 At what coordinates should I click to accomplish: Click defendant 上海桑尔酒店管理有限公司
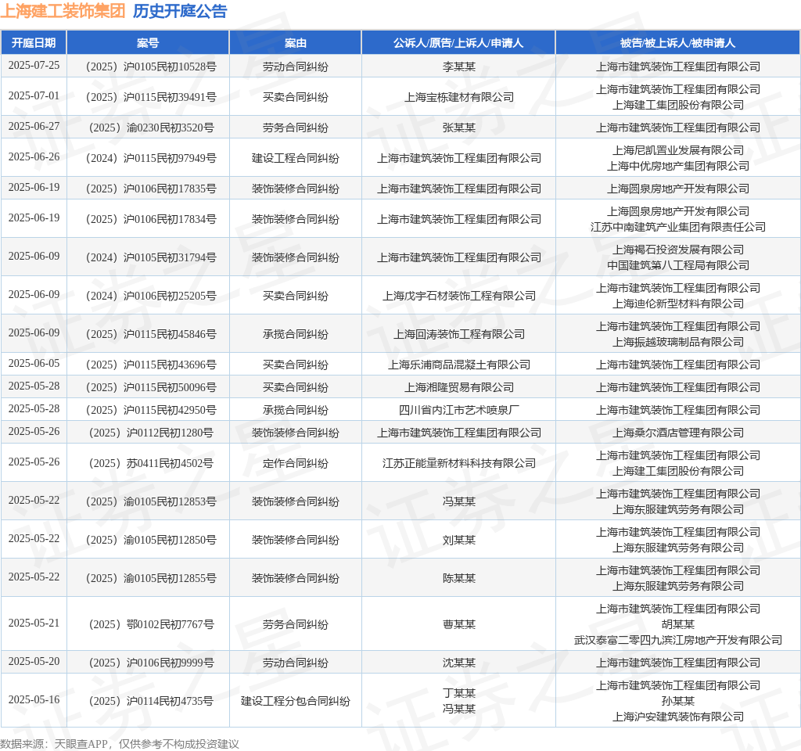click(x=678, y=433)
